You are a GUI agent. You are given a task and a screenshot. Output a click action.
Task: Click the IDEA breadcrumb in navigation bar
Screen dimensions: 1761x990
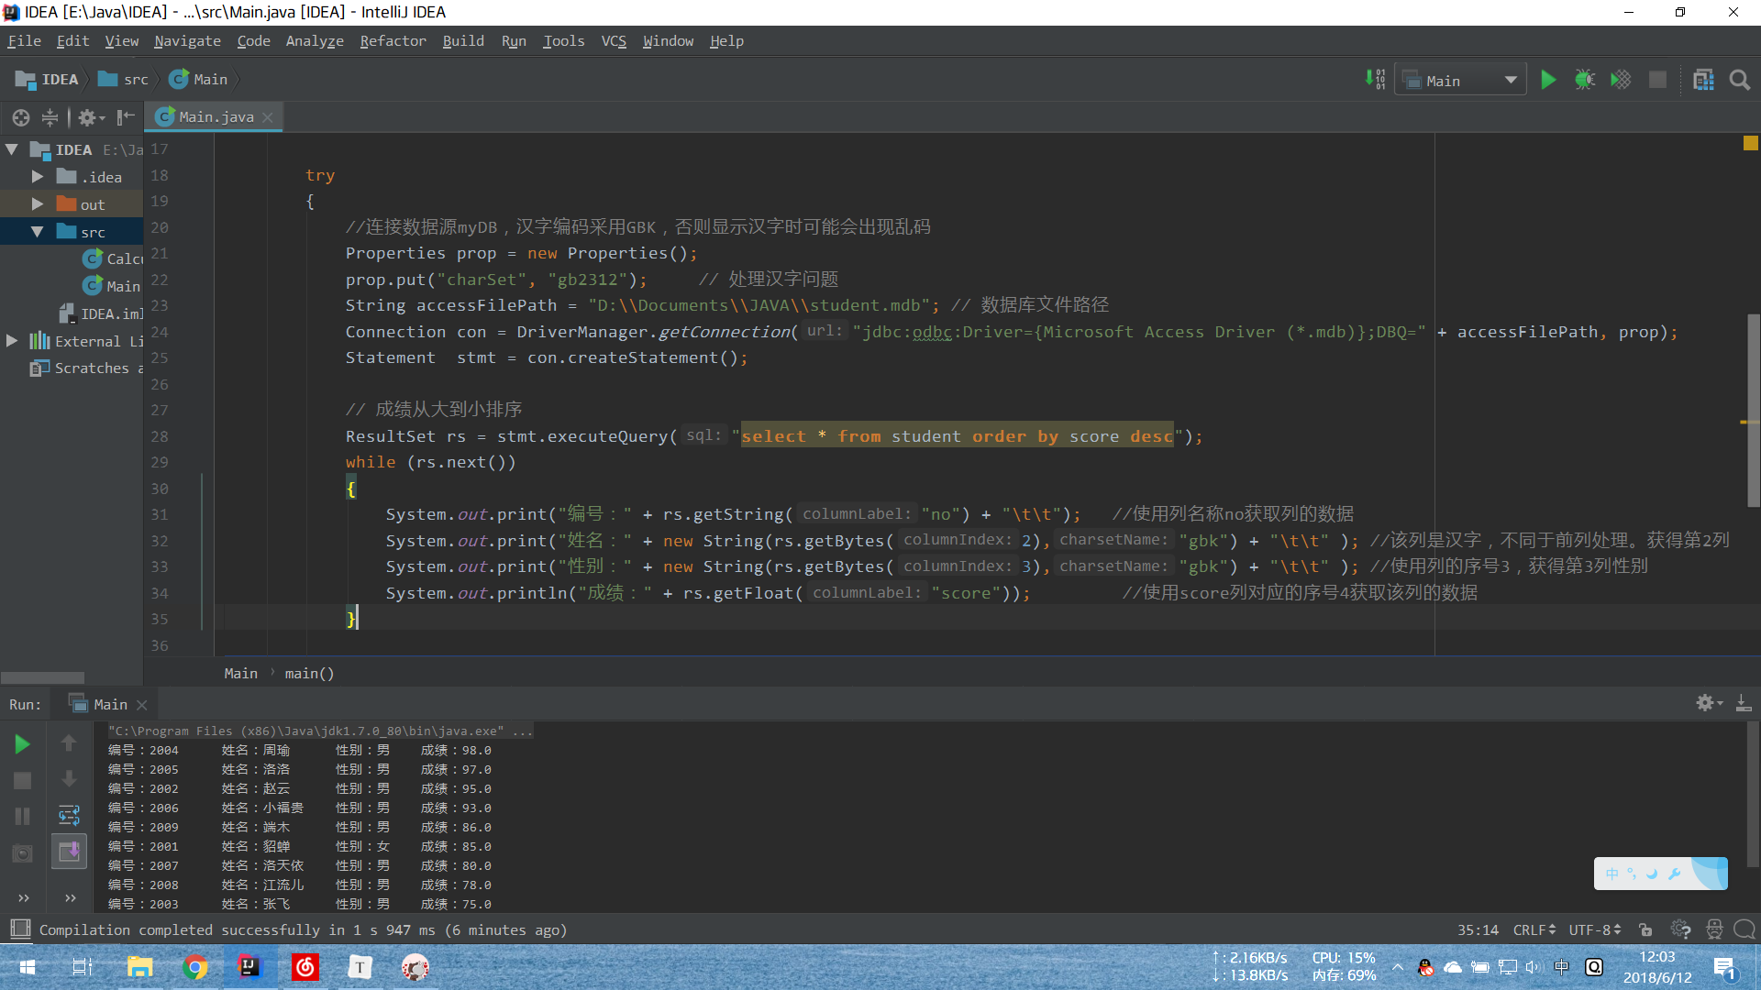(48, 79)
